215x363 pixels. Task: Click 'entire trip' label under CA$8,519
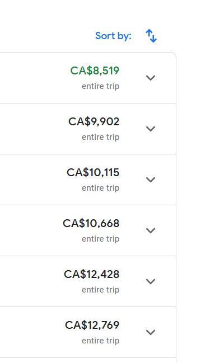pyautogui.click(x=101, y=86)
